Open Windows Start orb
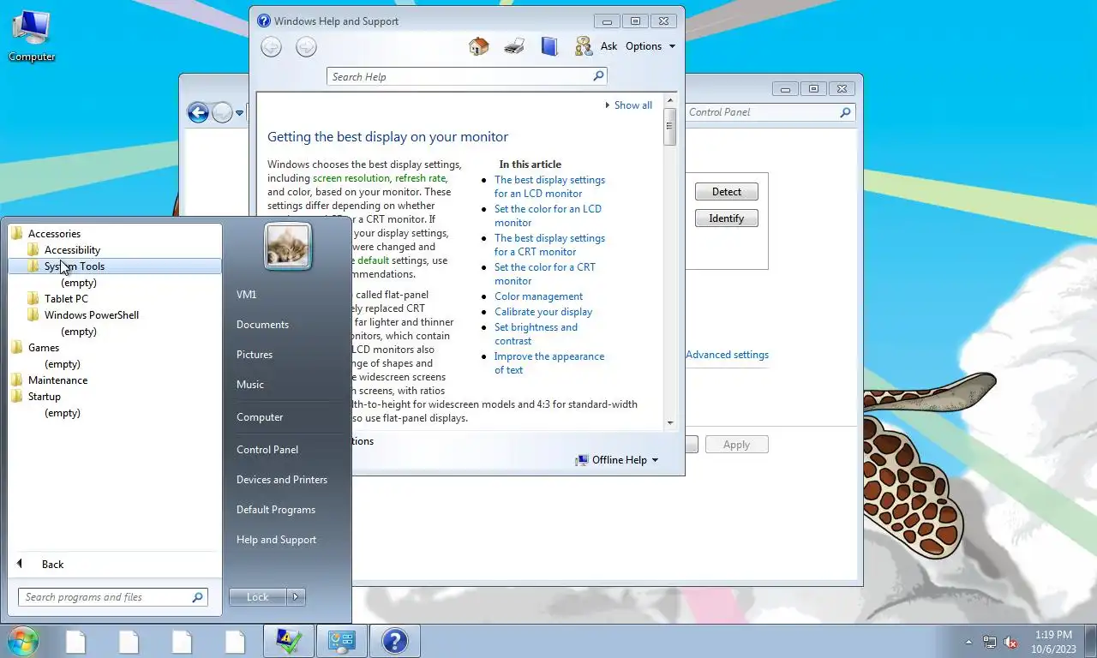This screenshot has width=1097, height=658. (23, 641)
